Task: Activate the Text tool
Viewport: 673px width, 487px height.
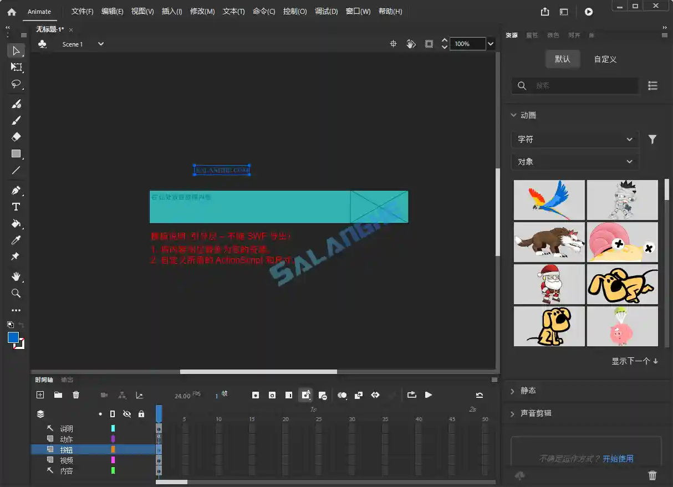Action: pyautogui.click(x=16, y=206)
